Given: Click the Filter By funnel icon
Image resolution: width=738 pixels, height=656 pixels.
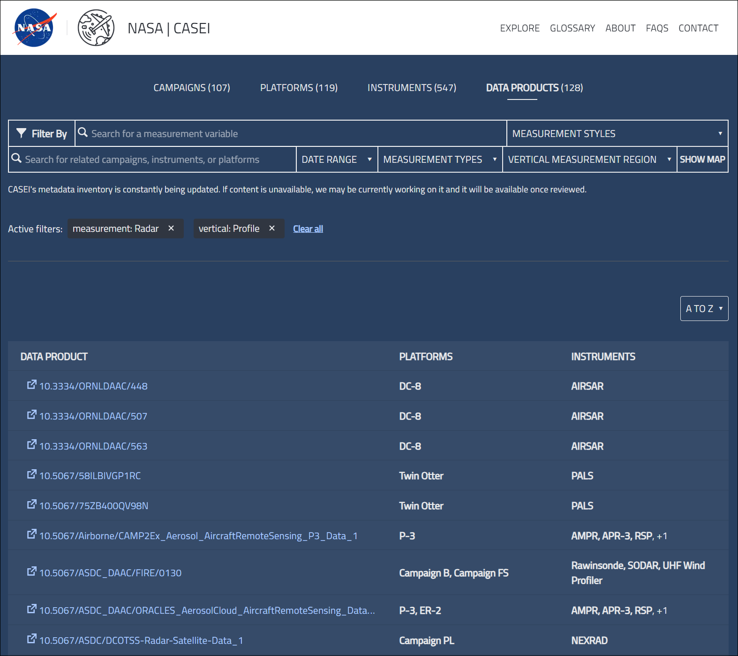Looking at the screenshot, I should 21,133.
